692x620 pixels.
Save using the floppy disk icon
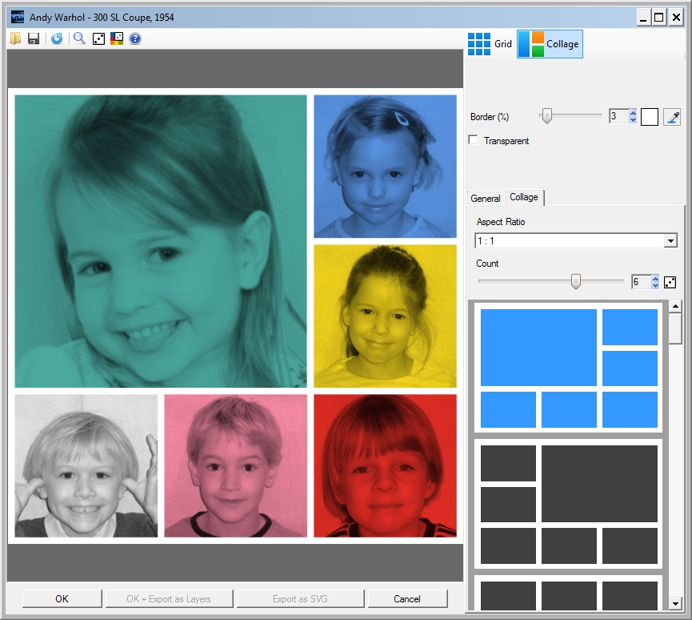34,39
